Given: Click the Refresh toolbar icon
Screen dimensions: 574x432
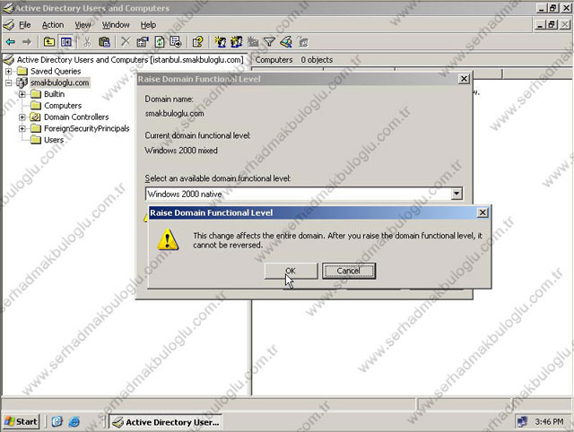Looking at the screenshot, I should pos(160,42).
